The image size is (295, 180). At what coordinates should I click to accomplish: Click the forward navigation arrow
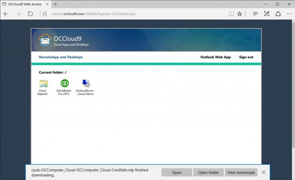pyautogui.click(x=18, y=14)
